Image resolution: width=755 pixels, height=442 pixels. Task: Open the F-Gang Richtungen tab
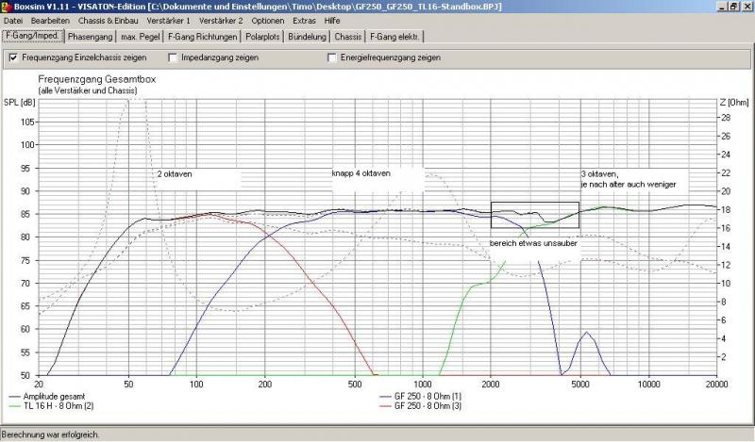coord(203,37)
